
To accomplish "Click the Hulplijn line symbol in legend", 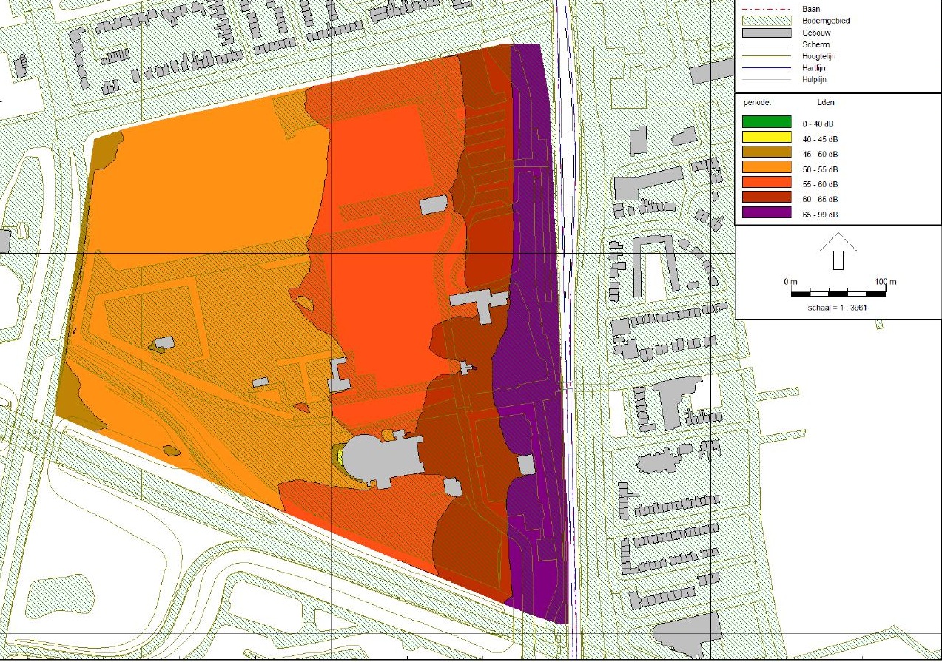I will pyautogui.click(x=765, y=79).
